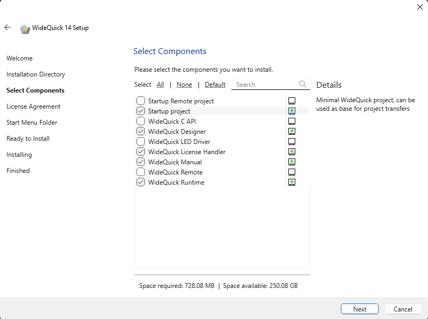The width and height of the screenshot is (428, 319).
Task: Open Installation Directory step
Action: [36, 74]
